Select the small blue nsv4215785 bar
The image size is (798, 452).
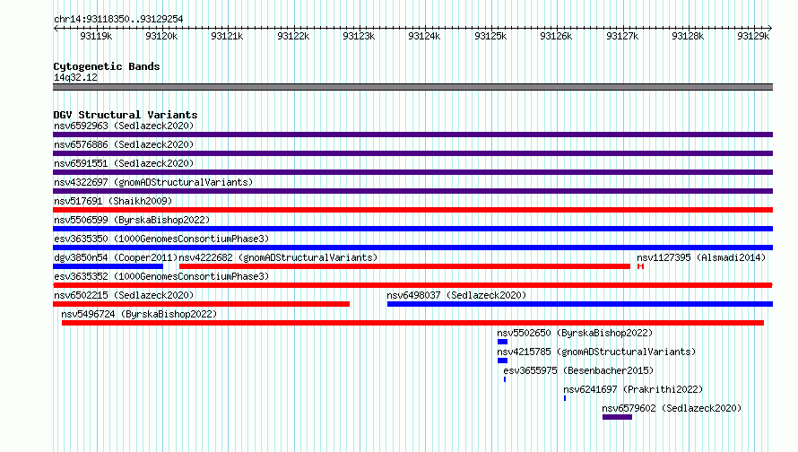tap(502, 361)
